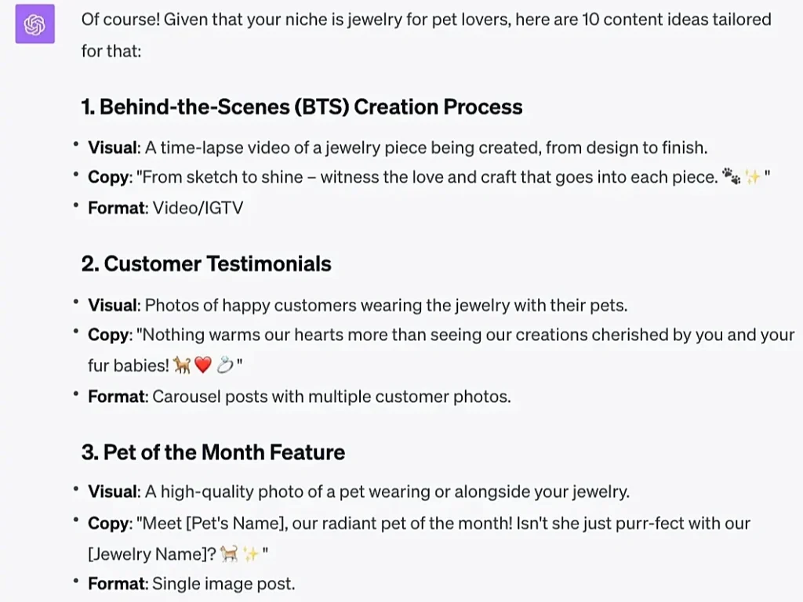Click the dog emoji after 'fur babies!'

[x=182, y=365]
